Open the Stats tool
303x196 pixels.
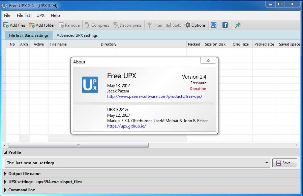(174, 25)
